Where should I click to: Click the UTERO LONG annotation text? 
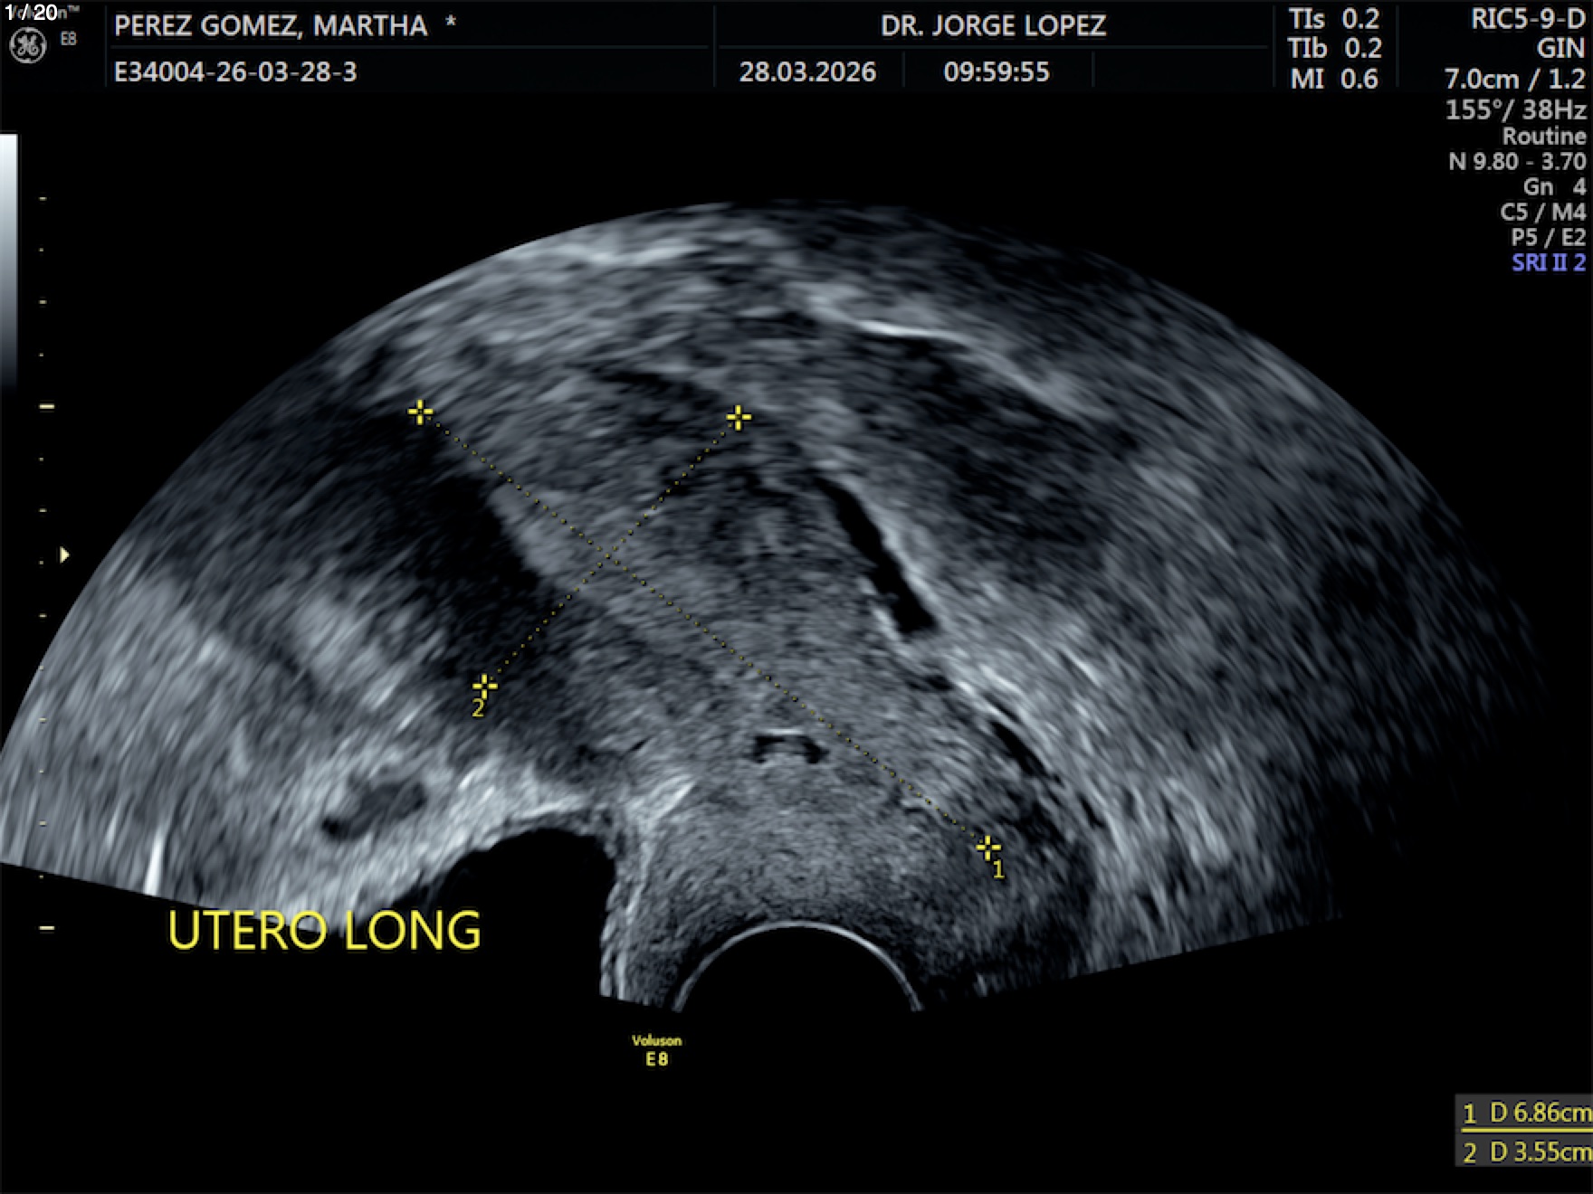(324, 931)
